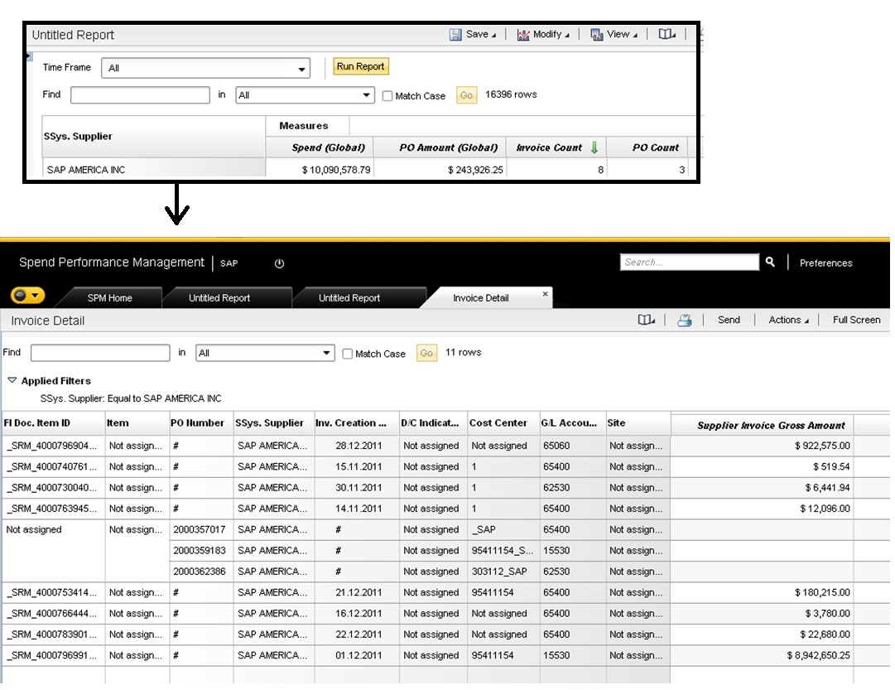Click the D/C Indicator column header
The width and height of the screenshot is (895, 690).
pyautogui.click(x=433, y=423)
